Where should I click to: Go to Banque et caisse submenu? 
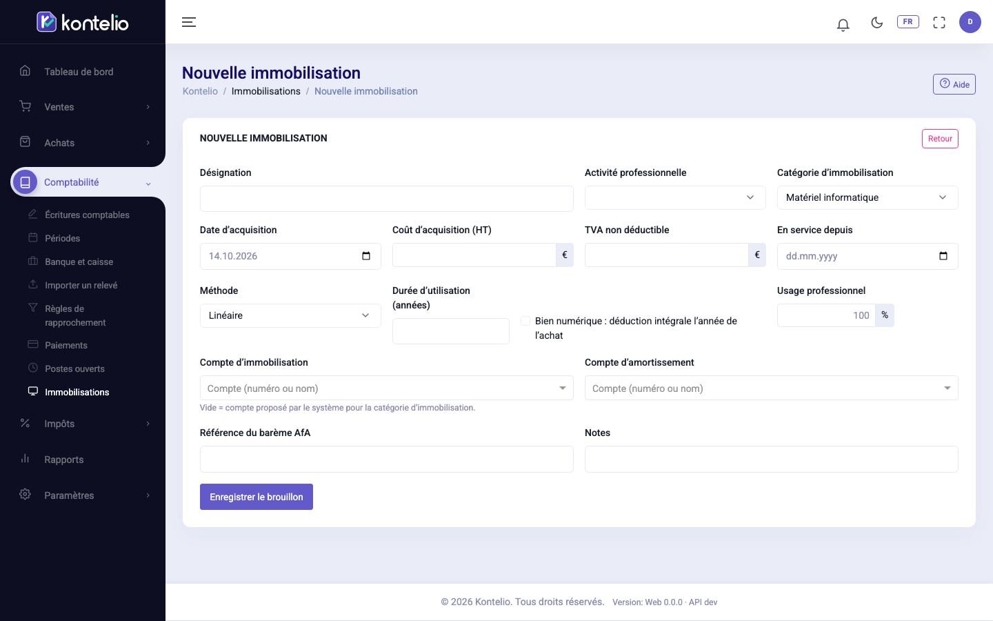(x=79, y=262)
